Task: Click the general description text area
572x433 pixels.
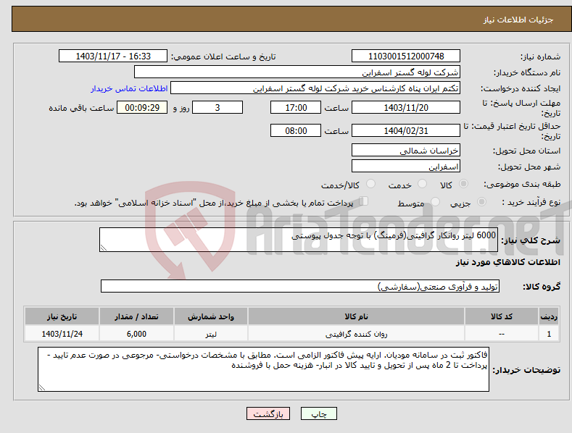Action: click(x=299, y=240)
